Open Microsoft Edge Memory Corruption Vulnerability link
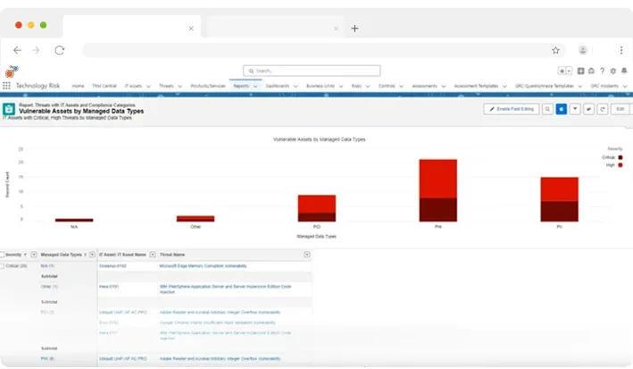This screenshot has height=369, width=633. point(203,266)
